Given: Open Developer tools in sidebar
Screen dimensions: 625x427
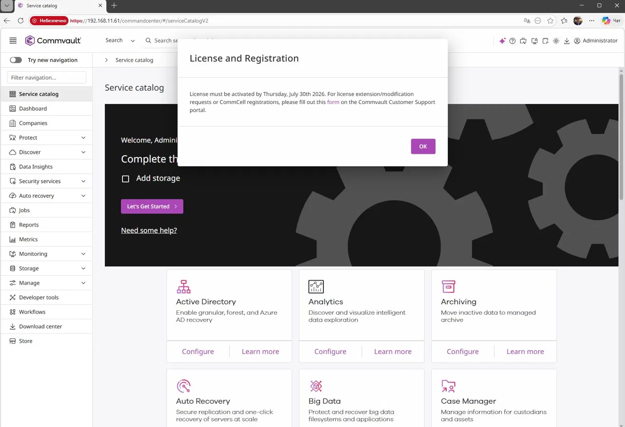Looking at the screenshot, I should [x=47, y=297].
